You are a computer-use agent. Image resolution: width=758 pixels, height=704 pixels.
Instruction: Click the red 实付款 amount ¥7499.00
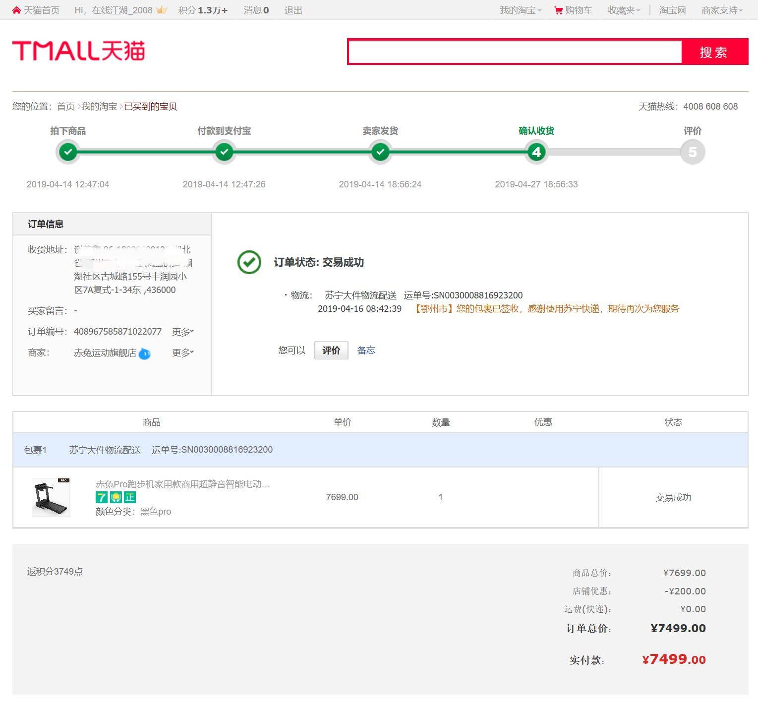[x=674, y=659]
